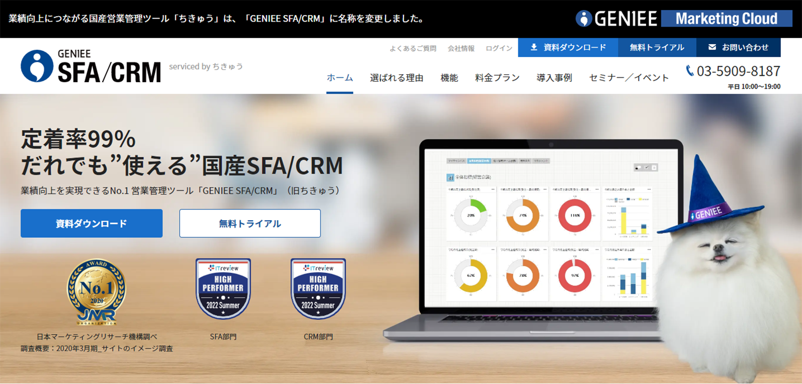Viewport: 802px width, 384px height.
Task: Go to 料金プラン page
Action: click(x=497, y=78)
